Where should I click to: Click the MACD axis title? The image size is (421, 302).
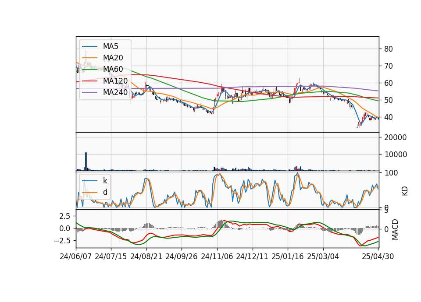395,229
